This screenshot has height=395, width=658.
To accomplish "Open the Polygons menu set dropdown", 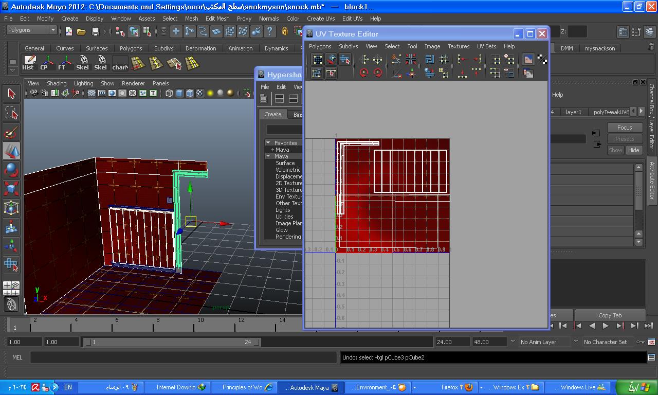I will [31, 30].
